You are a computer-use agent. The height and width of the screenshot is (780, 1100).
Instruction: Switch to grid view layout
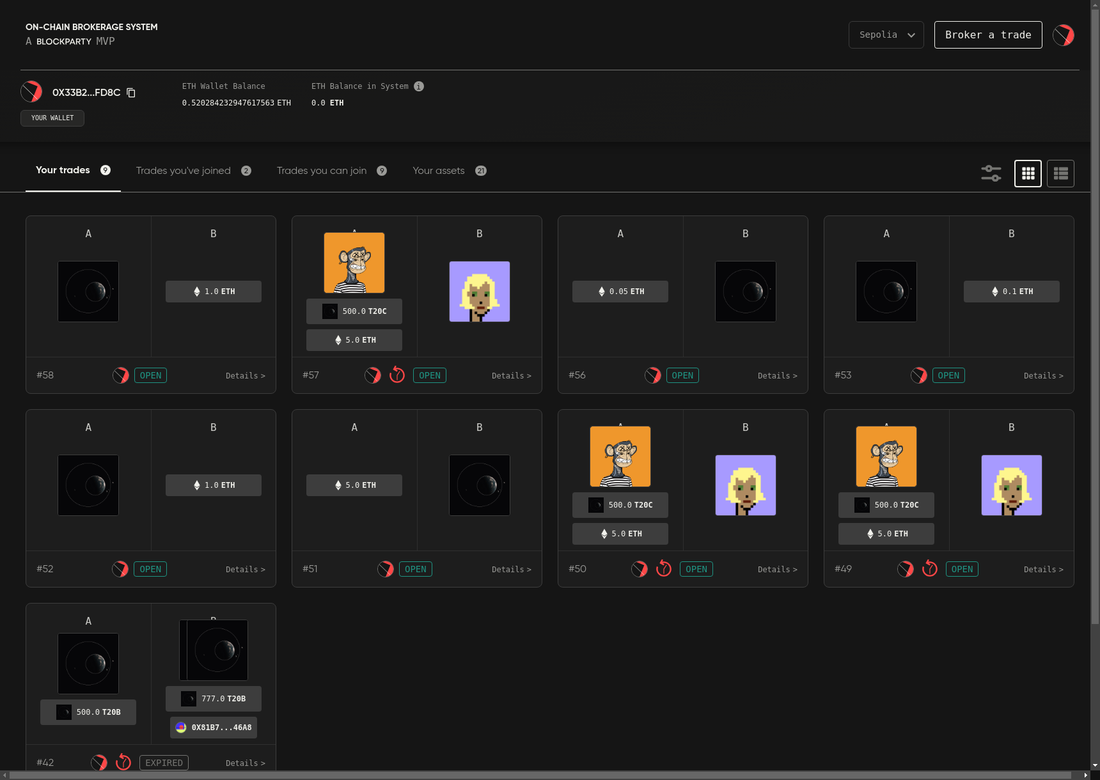coord(1028,173)
